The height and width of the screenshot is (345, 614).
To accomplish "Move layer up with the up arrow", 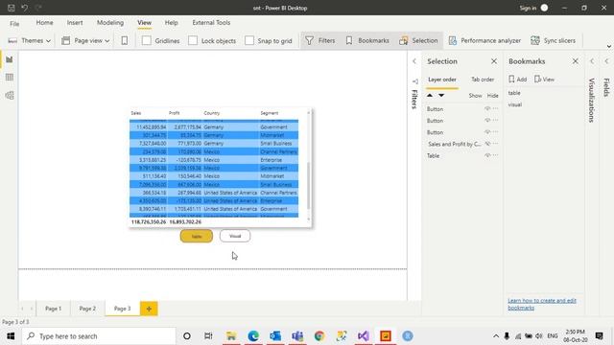I will (430, 96).
